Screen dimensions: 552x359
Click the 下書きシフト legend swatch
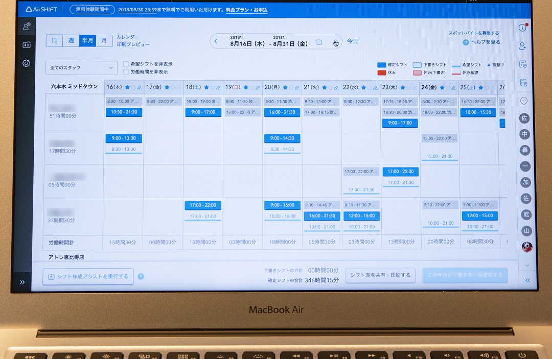pos(417,65)
